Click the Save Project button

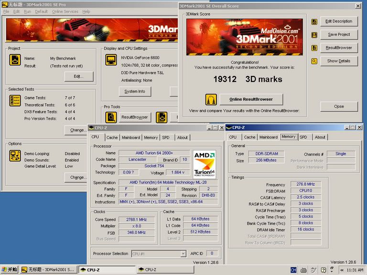[x=339, y=34]
